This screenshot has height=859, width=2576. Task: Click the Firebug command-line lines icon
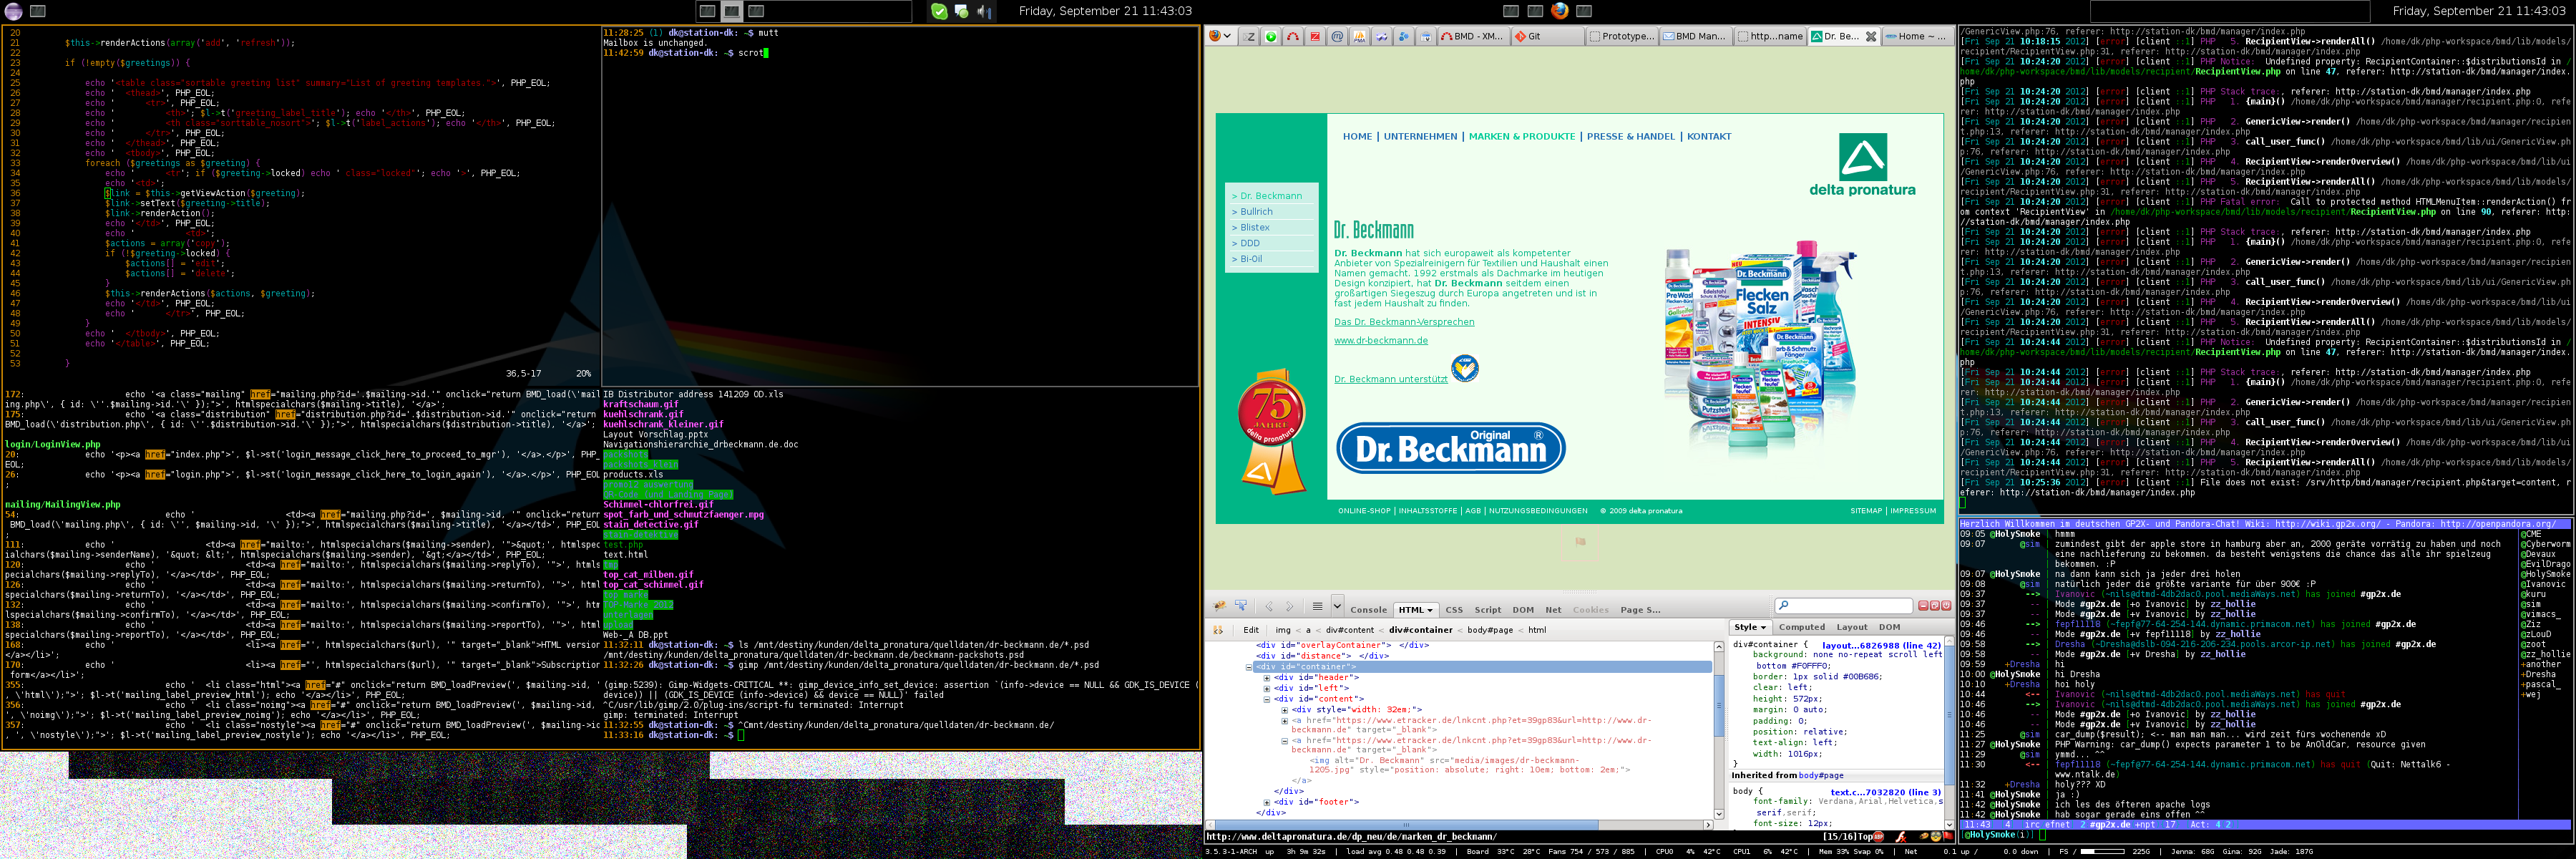(x=1318, y=606)
